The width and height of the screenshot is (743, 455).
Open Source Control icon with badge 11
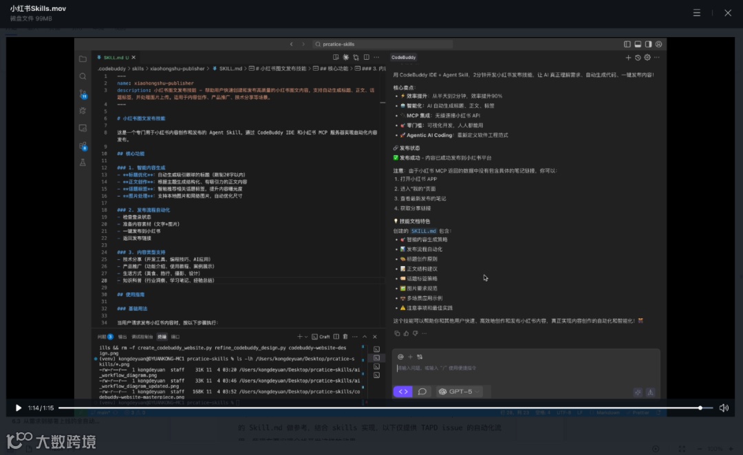[x=83, y=94]
